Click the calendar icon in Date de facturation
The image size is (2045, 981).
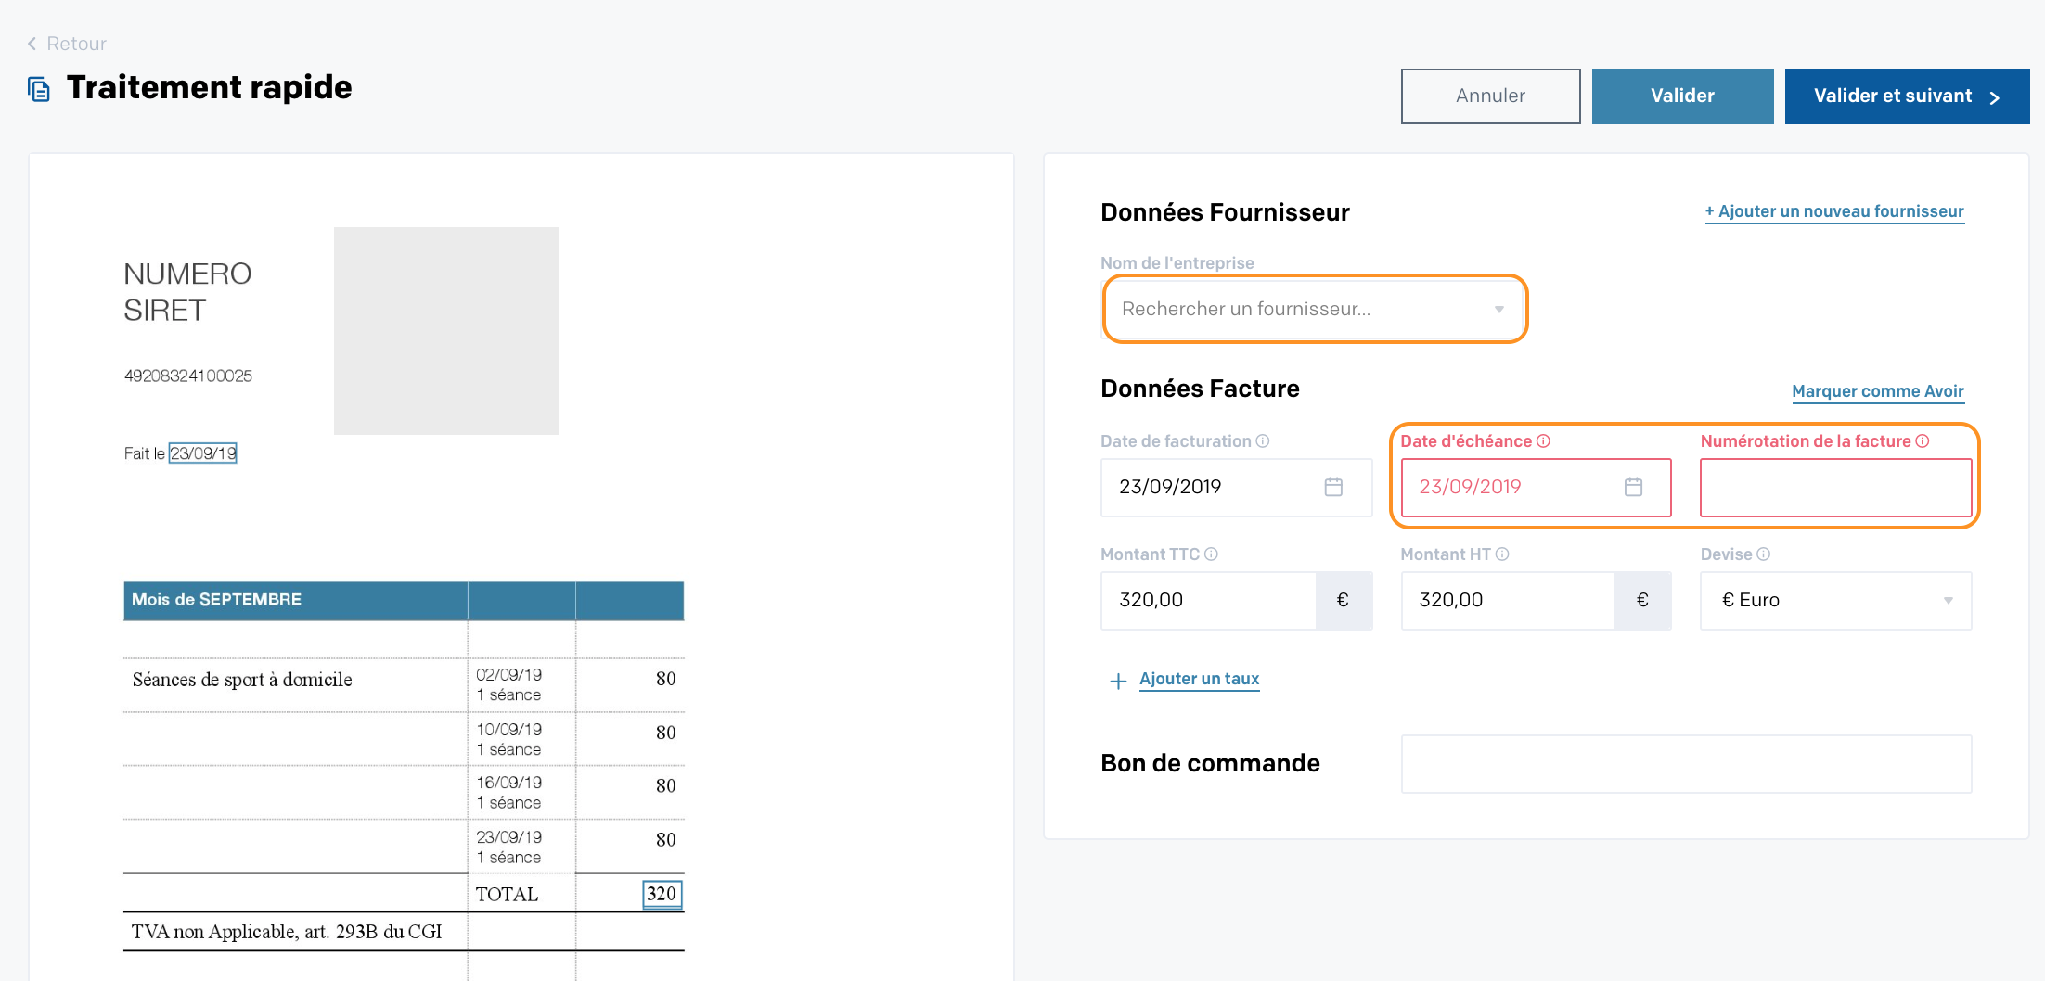click(x=1333, y=487)
